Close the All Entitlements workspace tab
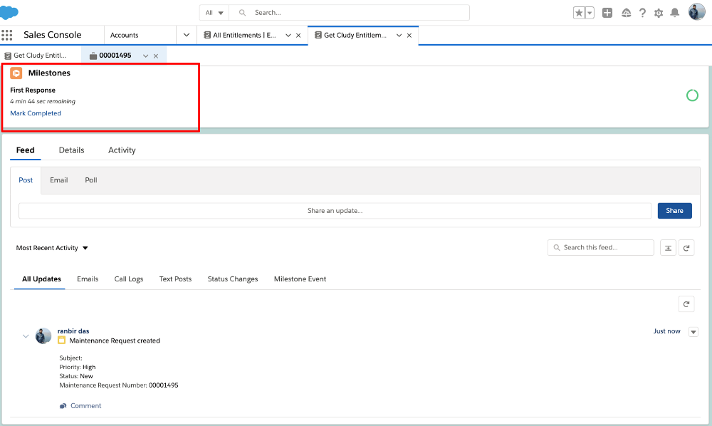The image size is (712, 426). pos(298,36)
